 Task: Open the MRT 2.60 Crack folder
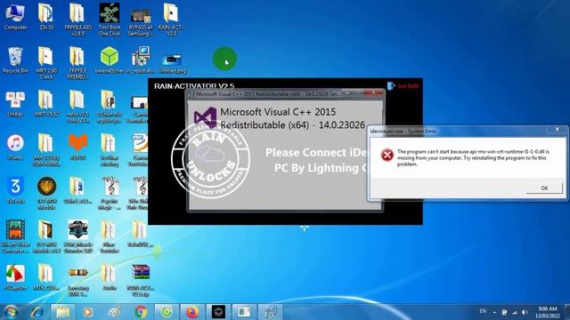[x=46, y=63]
